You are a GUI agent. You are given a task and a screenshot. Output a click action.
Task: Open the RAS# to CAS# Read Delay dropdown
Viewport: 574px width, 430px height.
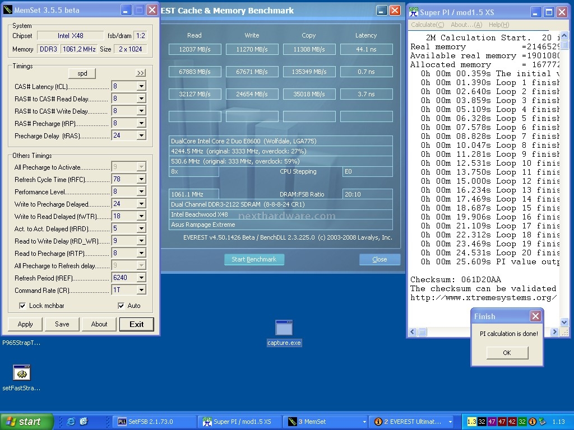tap(141, 99)
